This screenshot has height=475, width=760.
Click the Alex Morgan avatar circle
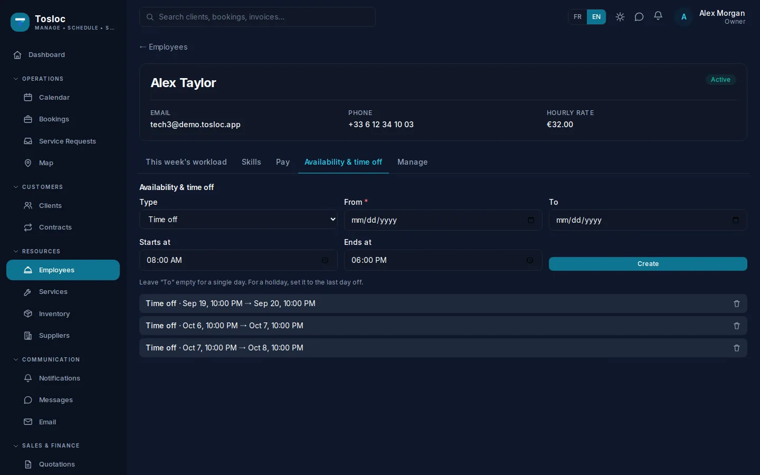(683, 17)
